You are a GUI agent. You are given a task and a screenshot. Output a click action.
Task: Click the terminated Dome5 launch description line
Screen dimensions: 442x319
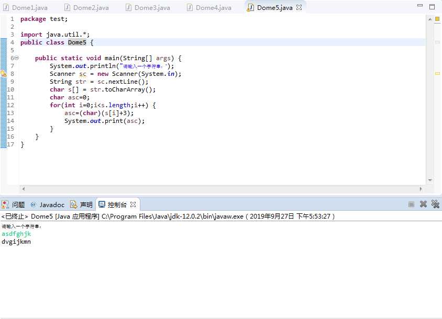pos(168,216)
